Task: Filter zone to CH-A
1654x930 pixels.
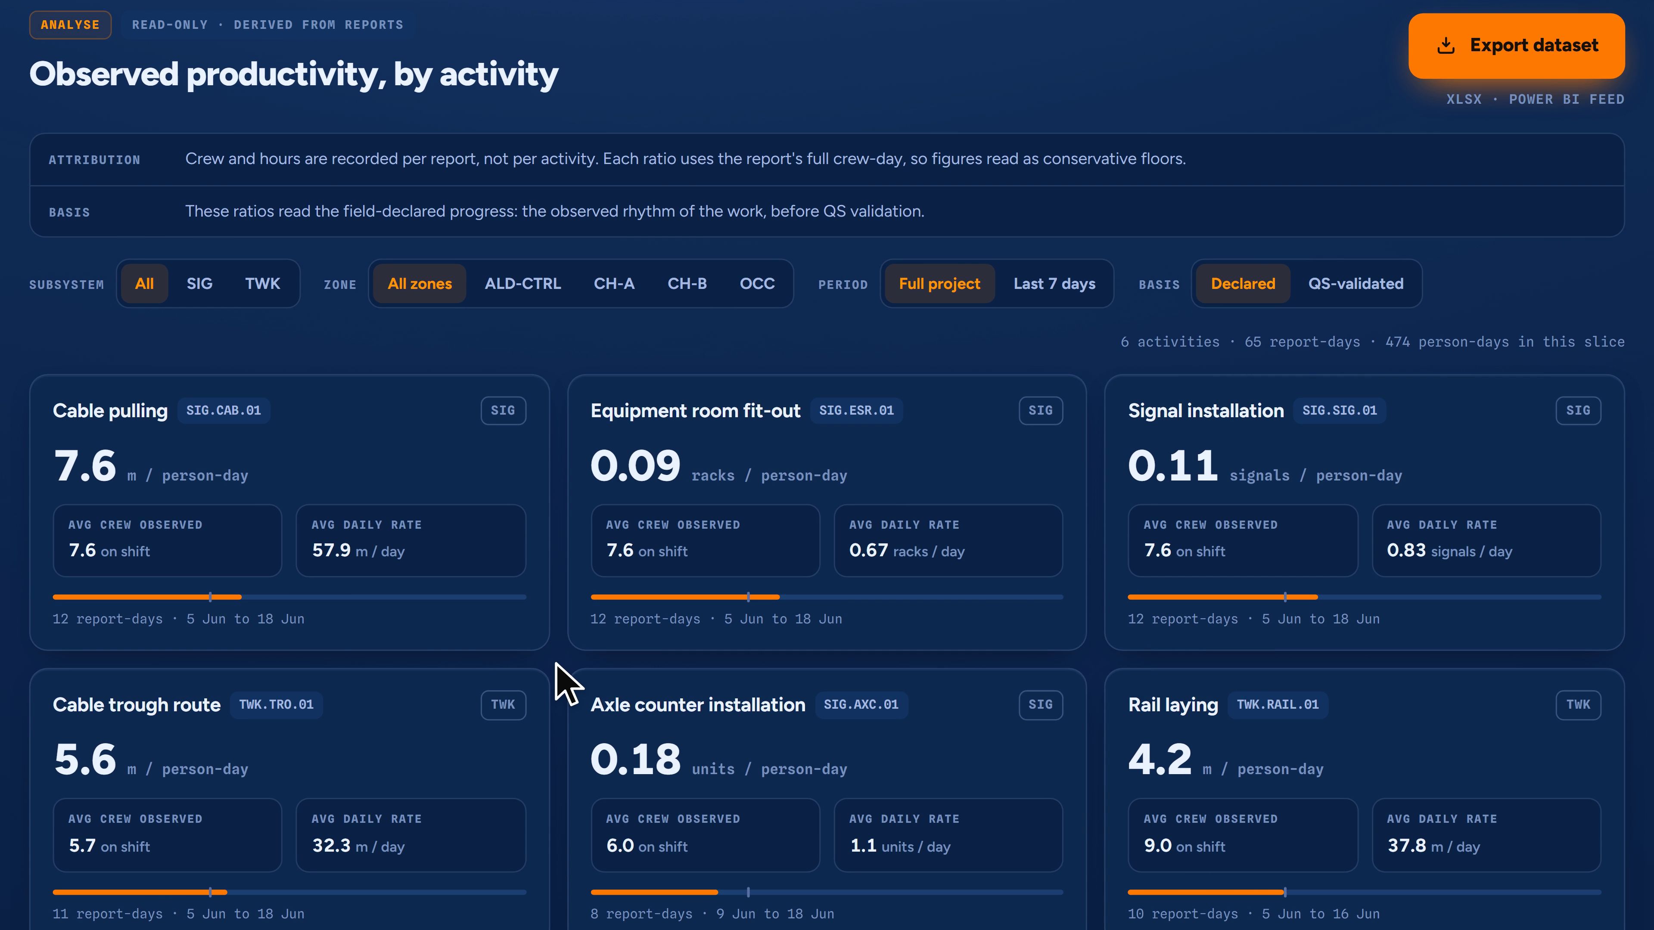Action: pyautogui.click(x=615, y=284)
